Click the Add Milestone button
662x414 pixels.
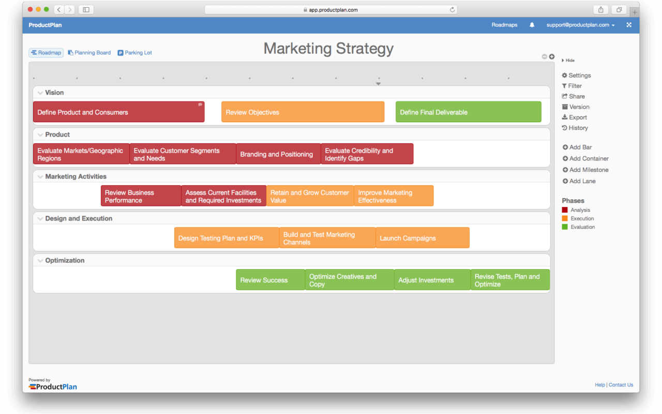(585, 170)
